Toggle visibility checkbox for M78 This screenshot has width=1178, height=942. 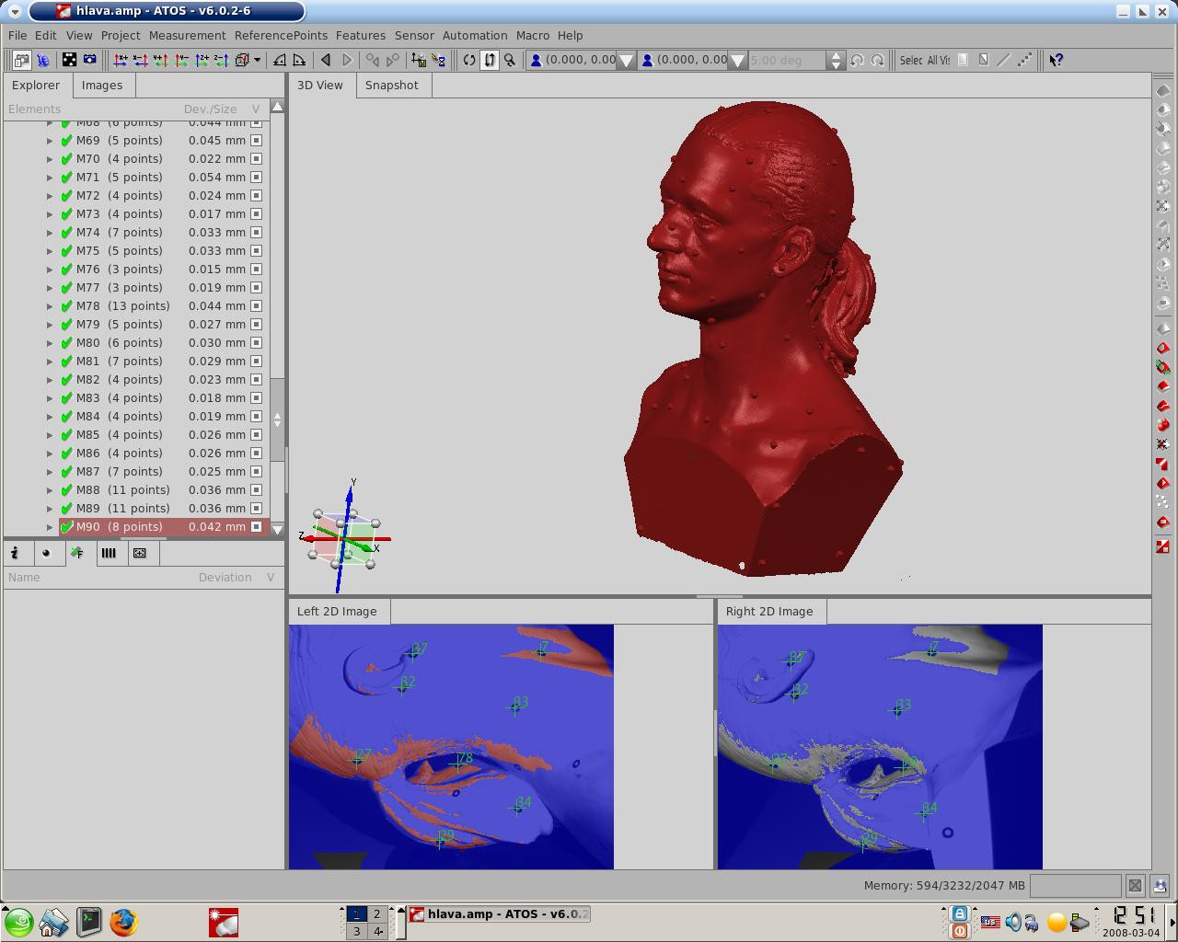pyautogui.click(x=256, y=306)
